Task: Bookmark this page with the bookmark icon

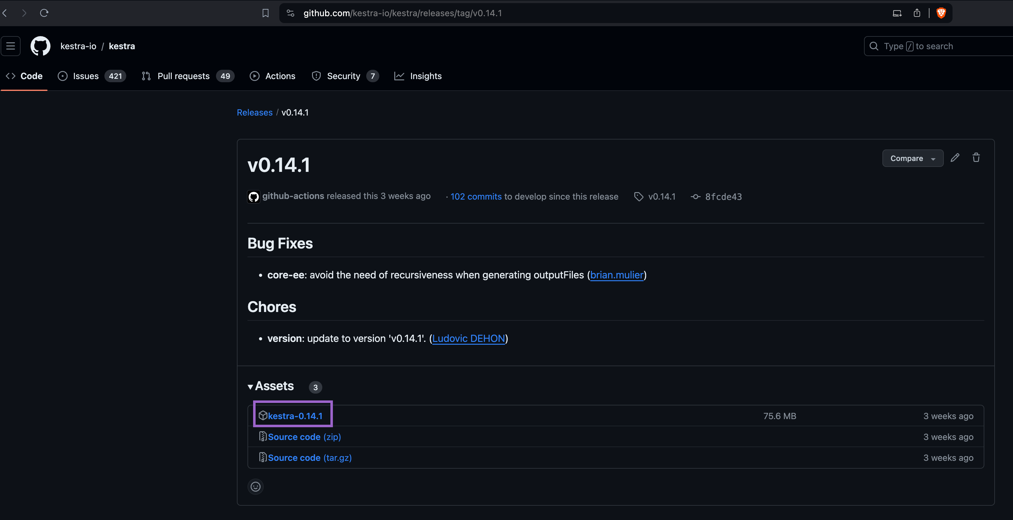Action: coord(265,12)
